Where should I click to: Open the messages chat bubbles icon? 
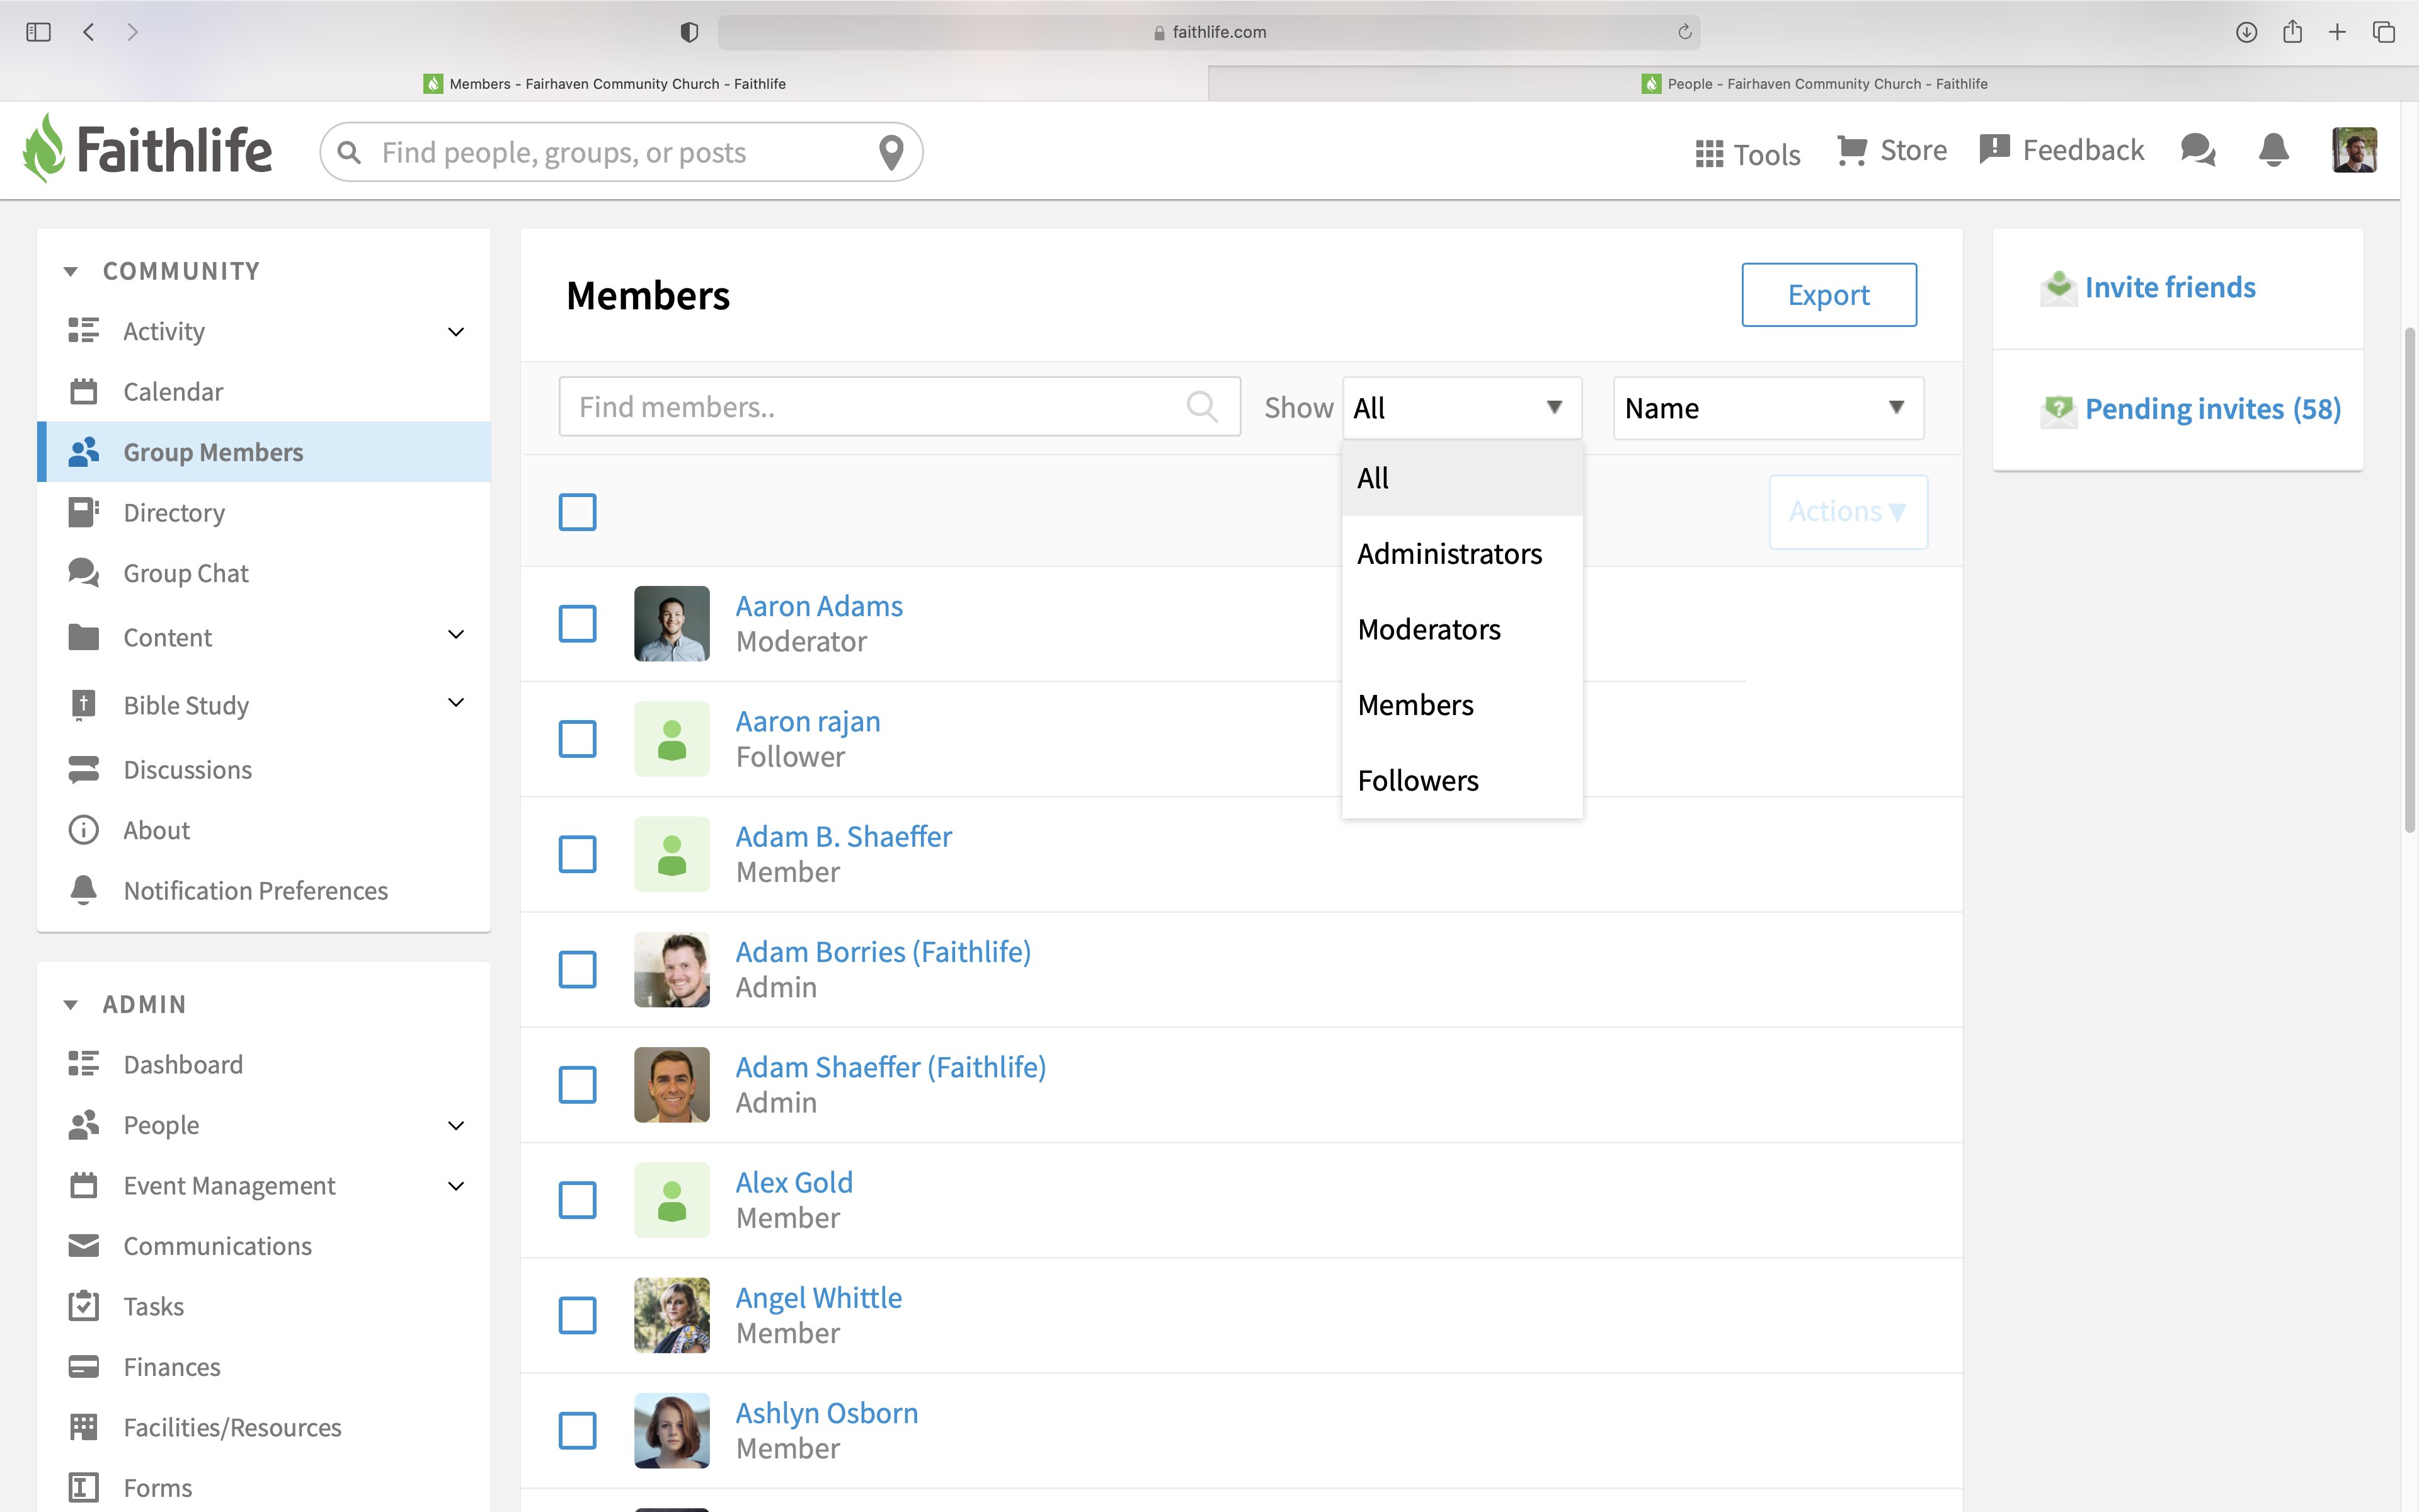[2198, 150]
